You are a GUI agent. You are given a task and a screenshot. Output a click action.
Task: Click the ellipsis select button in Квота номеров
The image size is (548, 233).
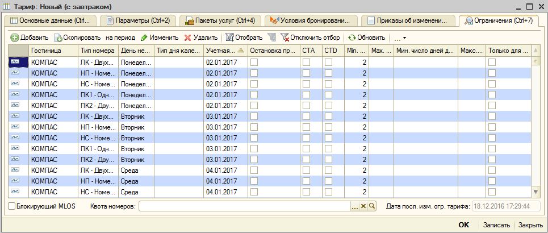point(355,206)
